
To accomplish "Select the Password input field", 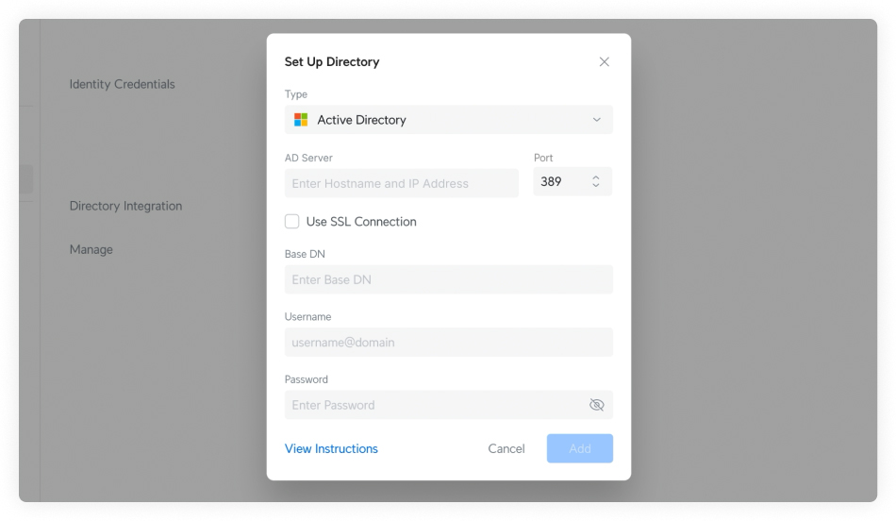I will pos(434,405).
